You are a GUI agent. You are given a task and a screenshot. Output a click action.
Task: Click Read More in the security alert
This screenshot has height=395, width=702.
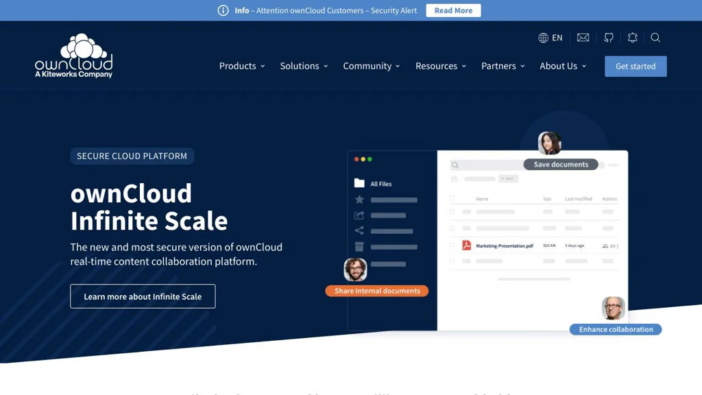point(453,10)
